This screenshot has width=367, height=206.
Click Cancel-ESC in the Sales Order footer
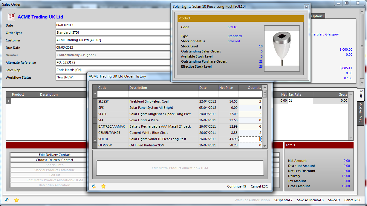353,200
